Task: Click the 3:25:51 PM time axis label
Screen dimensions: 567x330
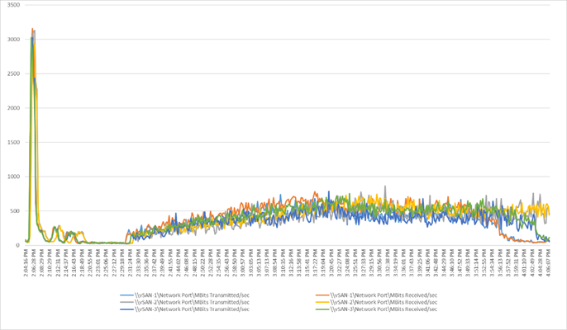Action: click(x=355, y=262)
